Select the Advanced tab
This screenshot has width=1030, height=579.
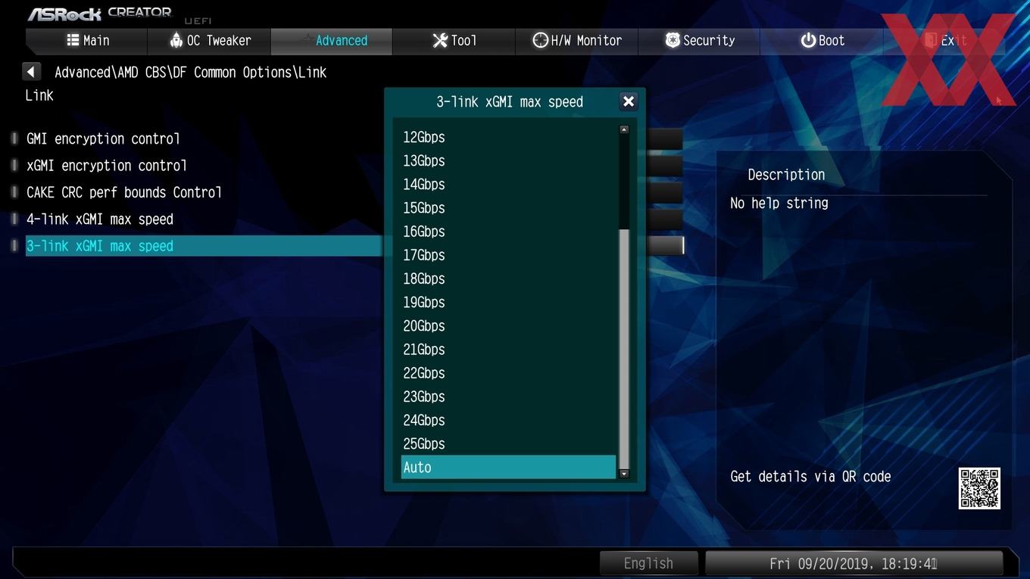pos(332,41)
